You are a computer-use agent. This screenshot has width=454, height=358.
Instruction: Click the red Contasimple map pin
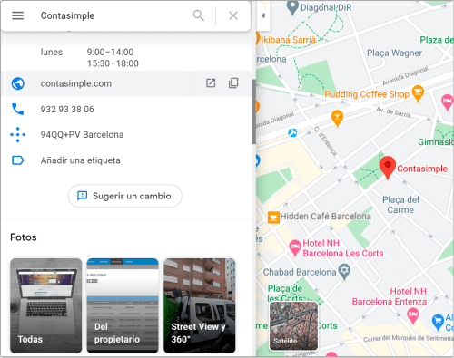[388, 167]
